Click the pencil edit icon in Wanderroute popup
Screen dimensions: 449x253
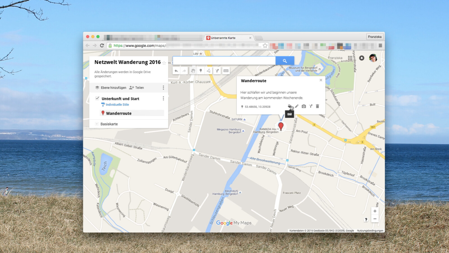pyautogui.click(x=297, y=106)
